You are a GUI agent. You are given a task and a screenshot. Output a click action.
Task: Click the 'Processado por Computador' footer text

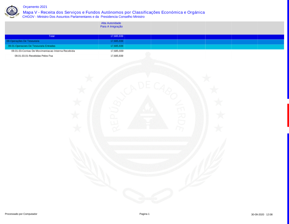click(21, 214)
